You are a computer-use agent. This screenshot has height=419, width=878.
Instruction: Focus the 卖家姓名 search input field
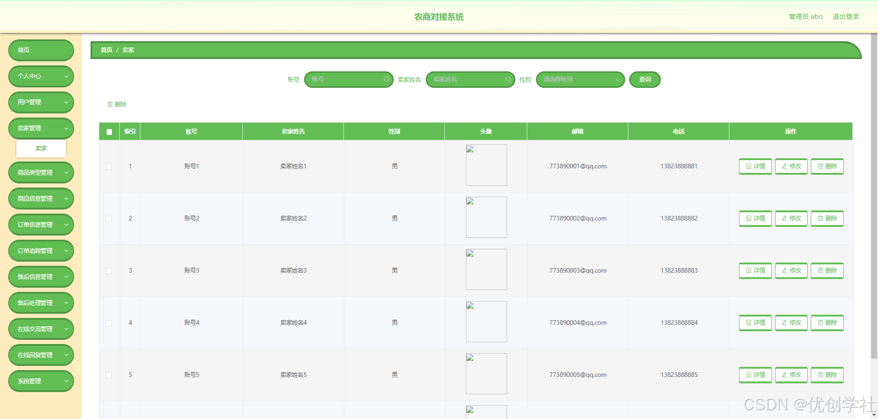(470, 80)
